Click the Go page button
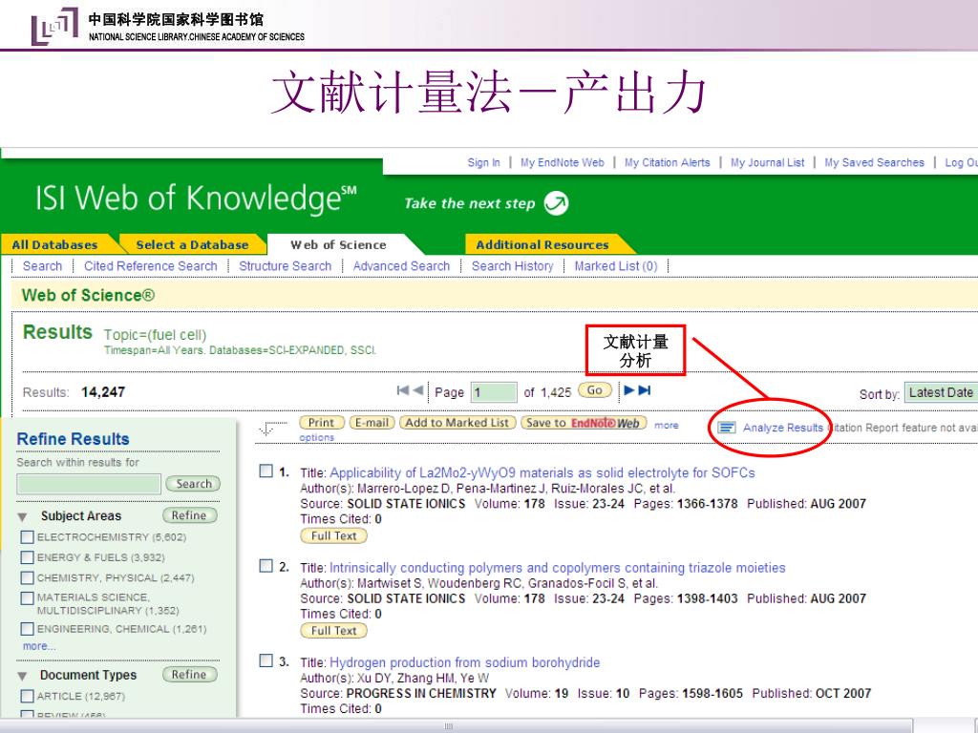This screenshot has width=978, height=733. (x=594, y=390)
